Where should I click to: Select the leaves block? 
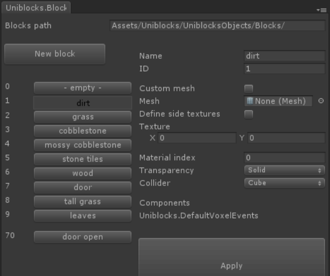click(x=83, y=216)
